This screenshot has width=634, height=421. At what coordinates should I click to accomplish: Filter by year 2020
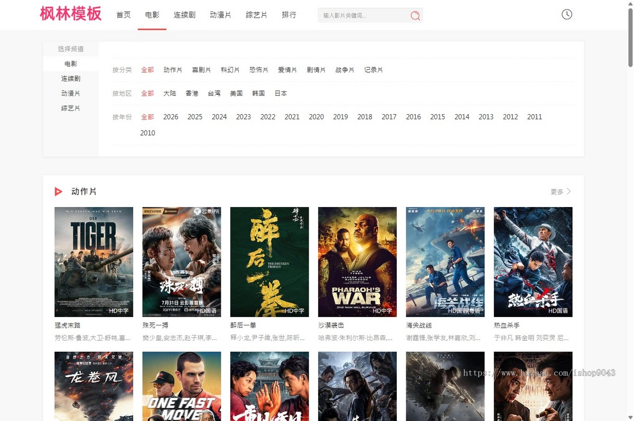click(x=316, y=117)
